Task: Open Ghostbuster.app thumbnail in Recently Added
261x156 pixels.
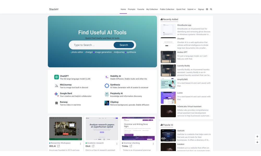Action: (x=168, y=30)
